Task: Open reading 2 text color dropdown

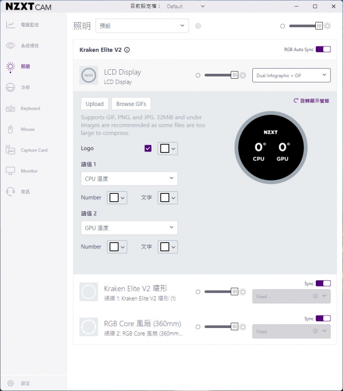Action: (x=168, y=247)
